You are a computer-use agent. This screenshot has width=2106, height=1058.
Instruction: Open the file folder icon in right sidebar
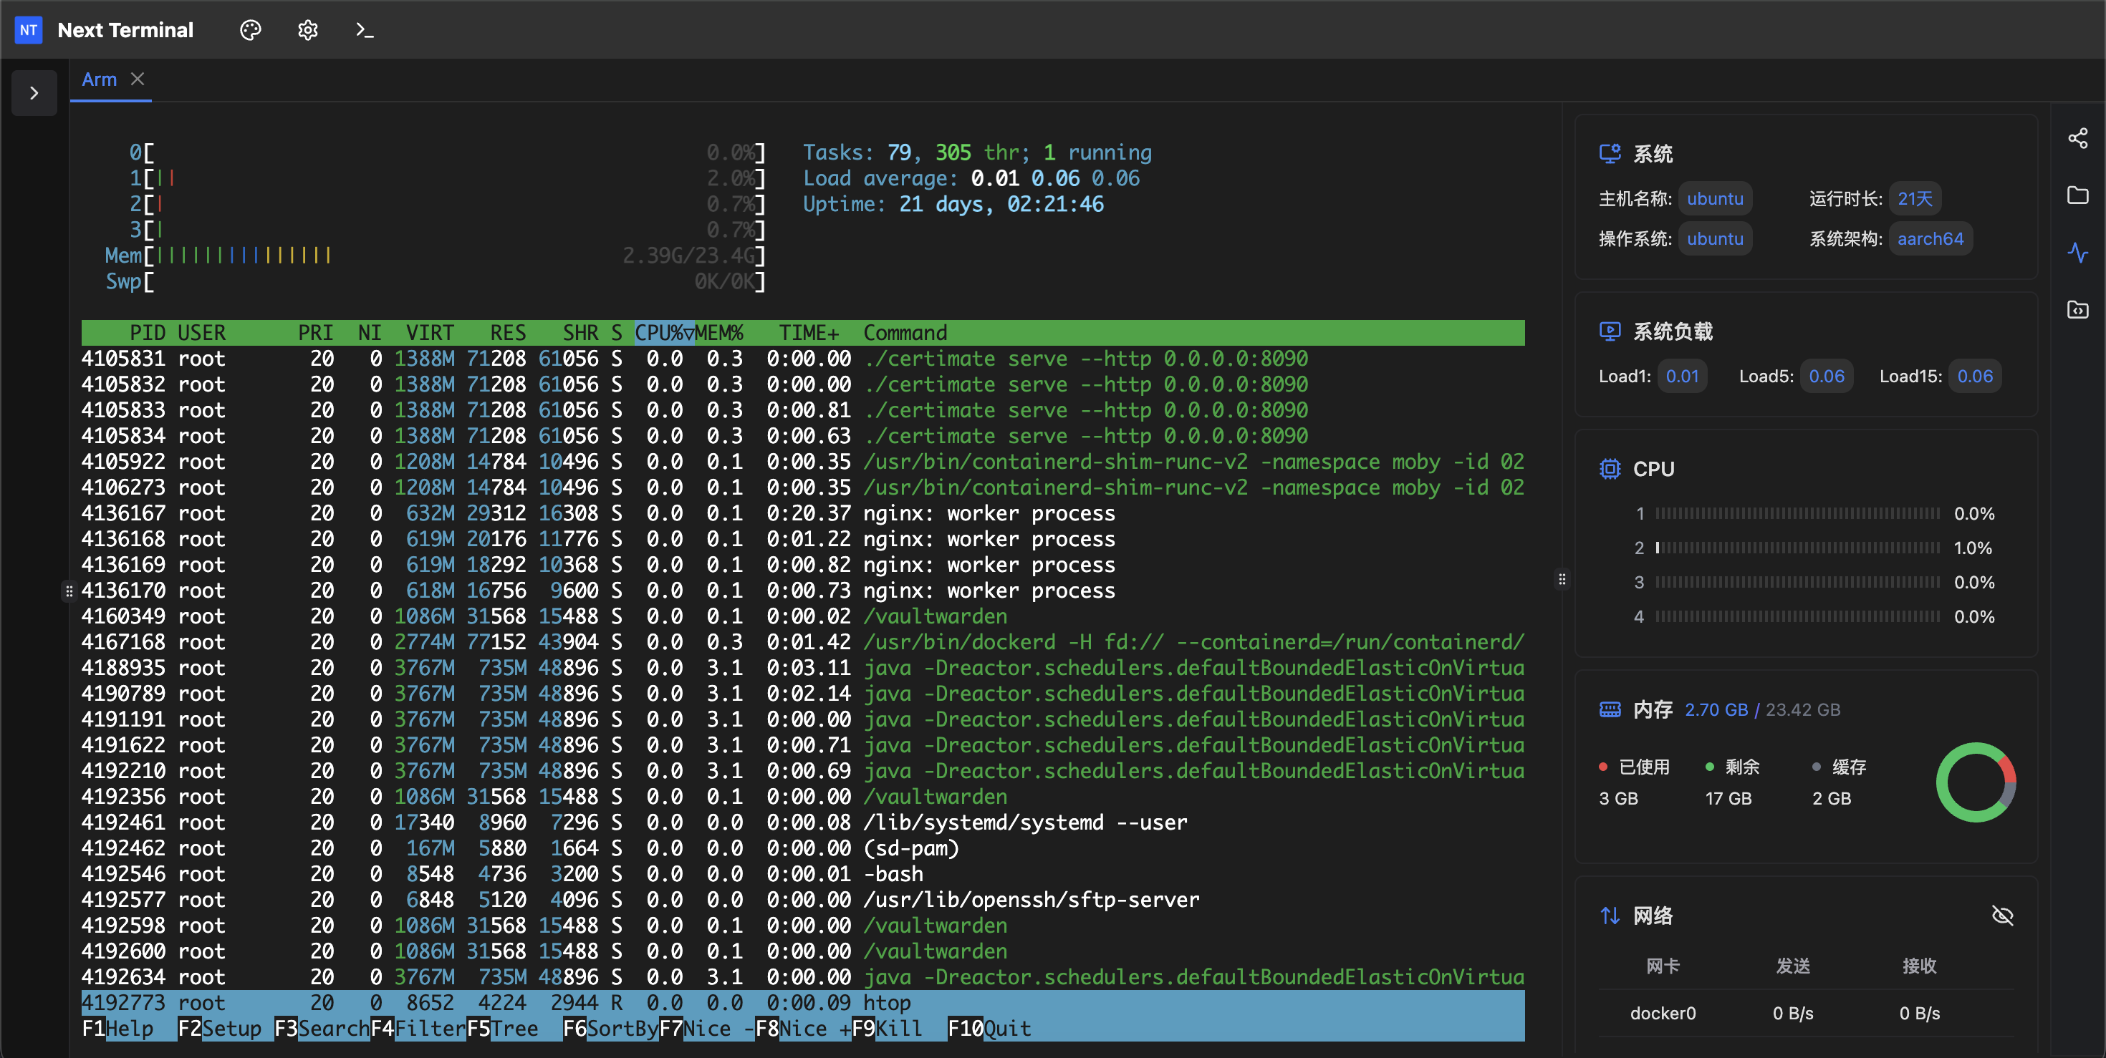coord(2077,195)
